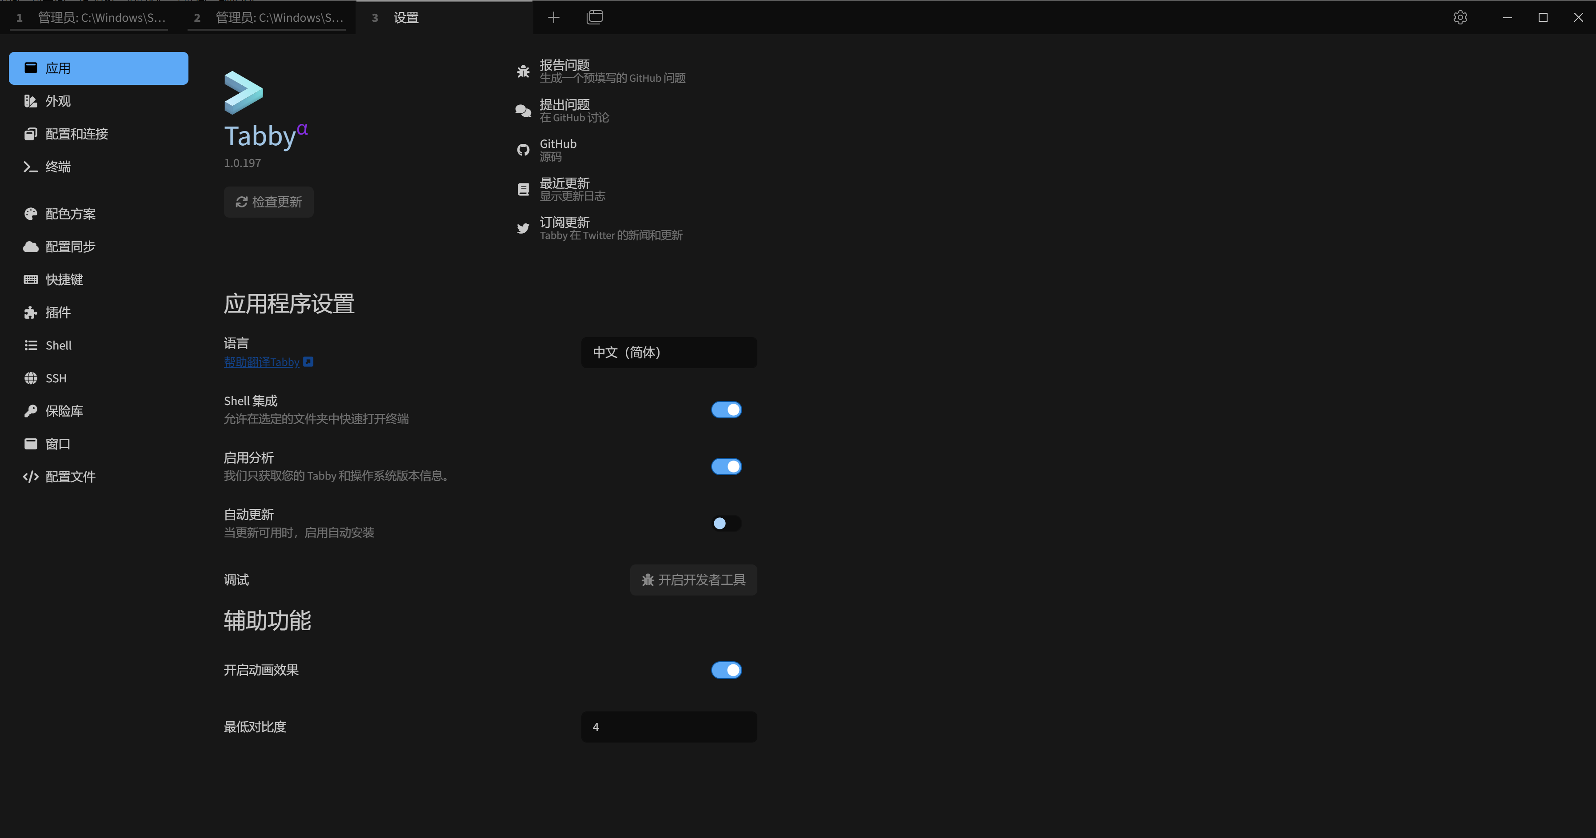Disable the Shell 集成 toggle
Image resolution: width=1596 pixels, height=838 pixels.
pos(726,410)
